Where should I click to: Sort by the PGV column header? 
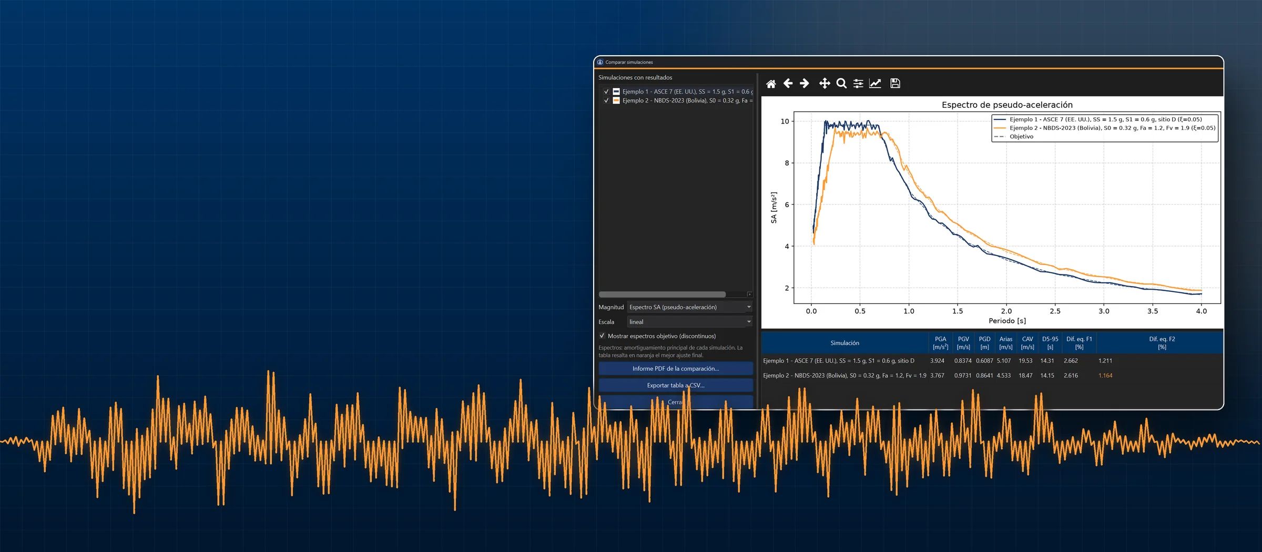(963, 343)
